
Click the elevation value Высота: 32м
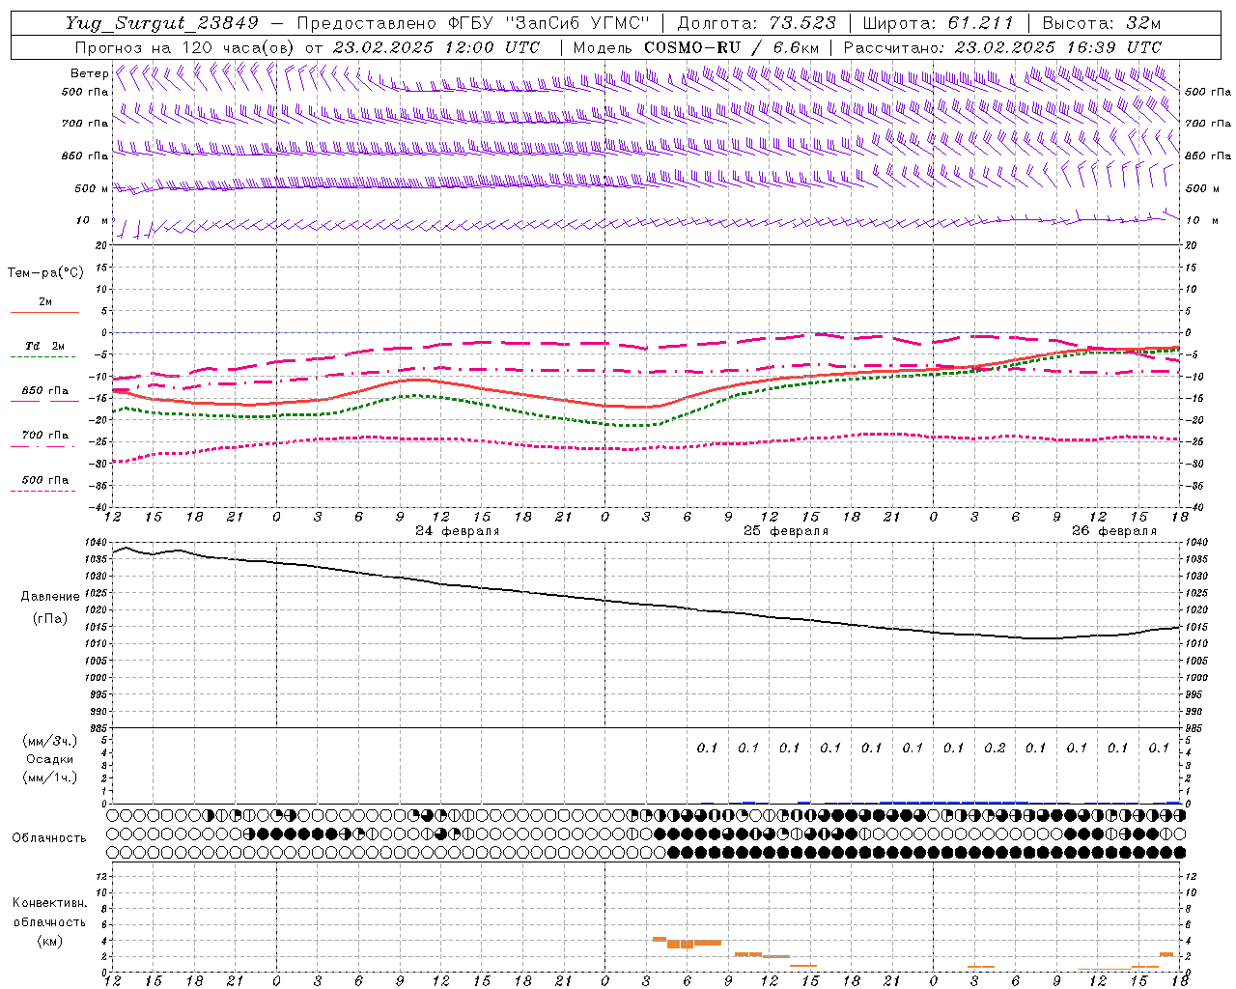click(x=1102, y=23)
